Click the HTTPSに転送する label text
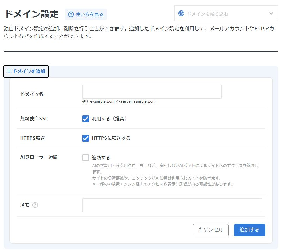The width and height of the screenshot is (281, 251). tap(111, 138)
